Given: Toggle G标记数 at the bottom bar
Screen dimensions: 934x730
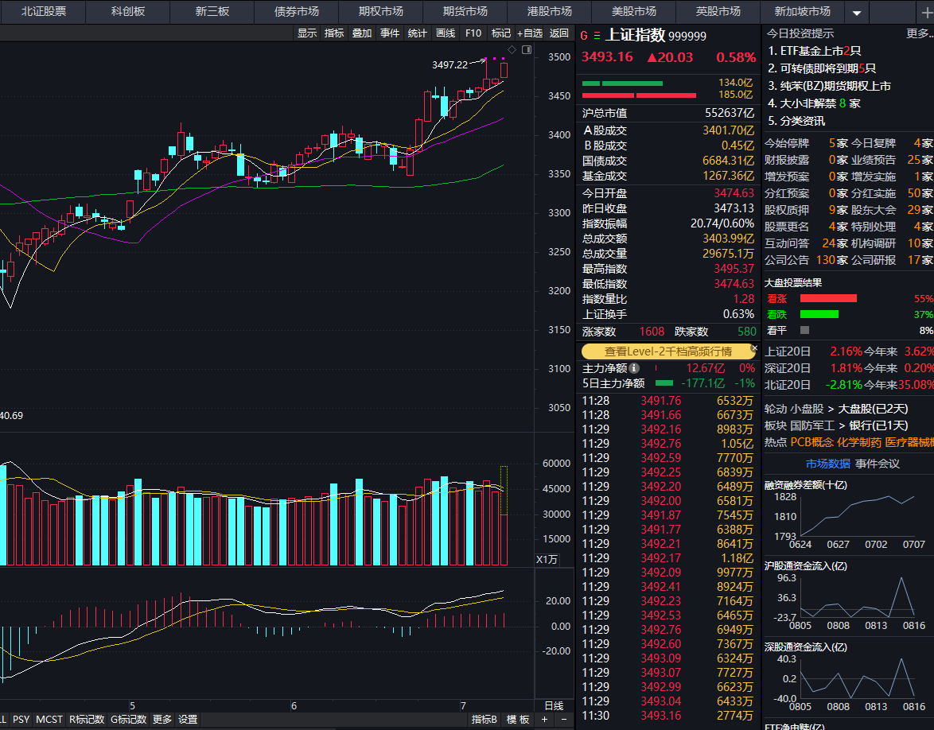Looking at the screenshot, I should point(127,719).
